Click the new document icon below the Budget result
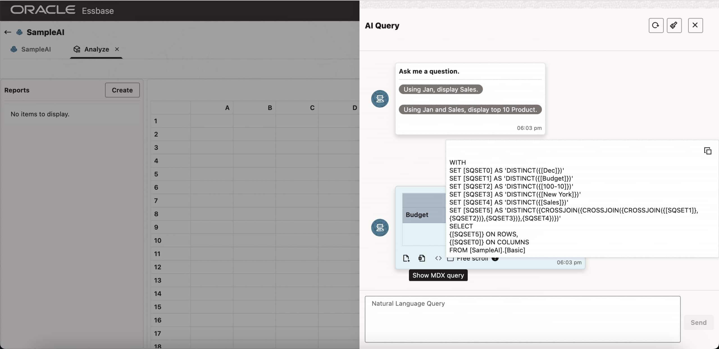The width and height of the screenshot is (719, 349). coord(406,258)
